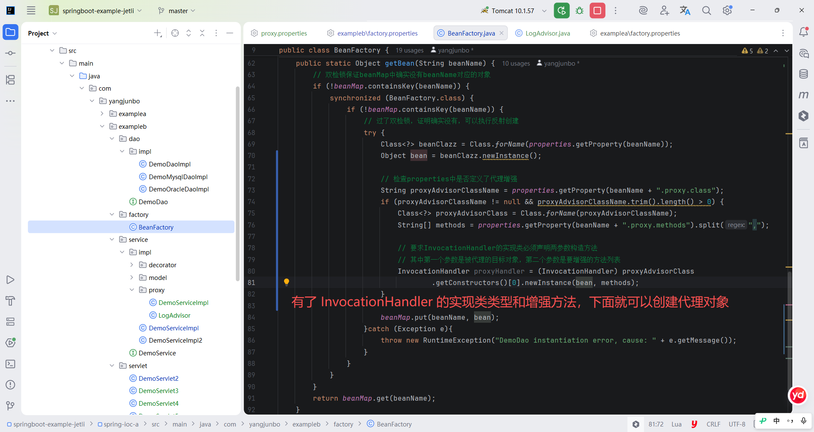The height and width of the screenshot is (432, 814).
Task: Stop the running Tomcat server
Action: click(x=597, y=11)
